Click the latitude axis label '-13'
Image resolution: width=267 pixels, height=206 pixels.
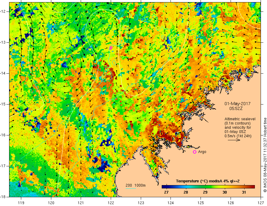pos(3,42)
